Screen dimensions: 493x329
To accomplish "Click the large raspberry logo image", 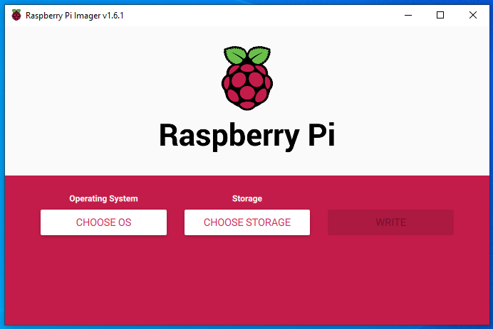I will (x=247, y=78).
